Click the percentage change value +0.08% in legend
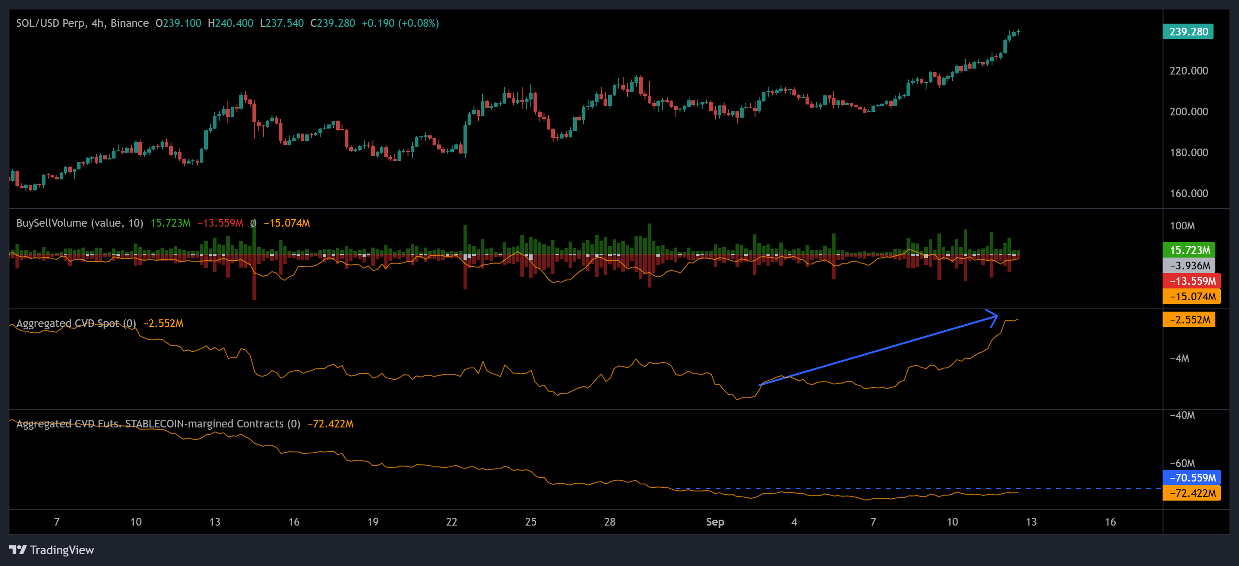Image resolution: width=1239 pixels, height=566 pixels. click(422, 23)
